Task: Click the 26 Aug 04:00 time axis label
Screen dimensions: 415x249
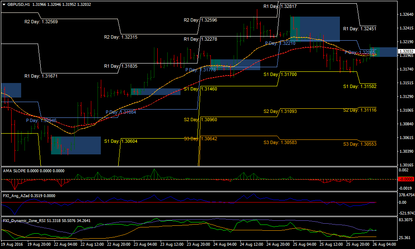Action: click(385, 245)
